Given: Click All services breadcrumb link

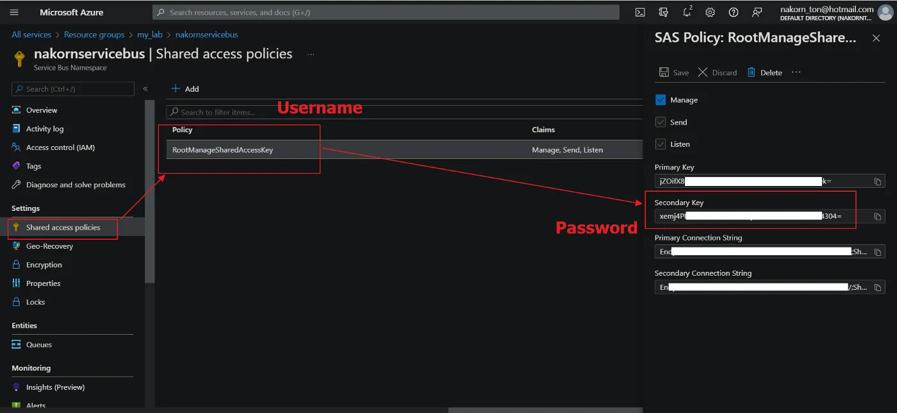Looking at the screenshot, I should click(x=31, y=35).
